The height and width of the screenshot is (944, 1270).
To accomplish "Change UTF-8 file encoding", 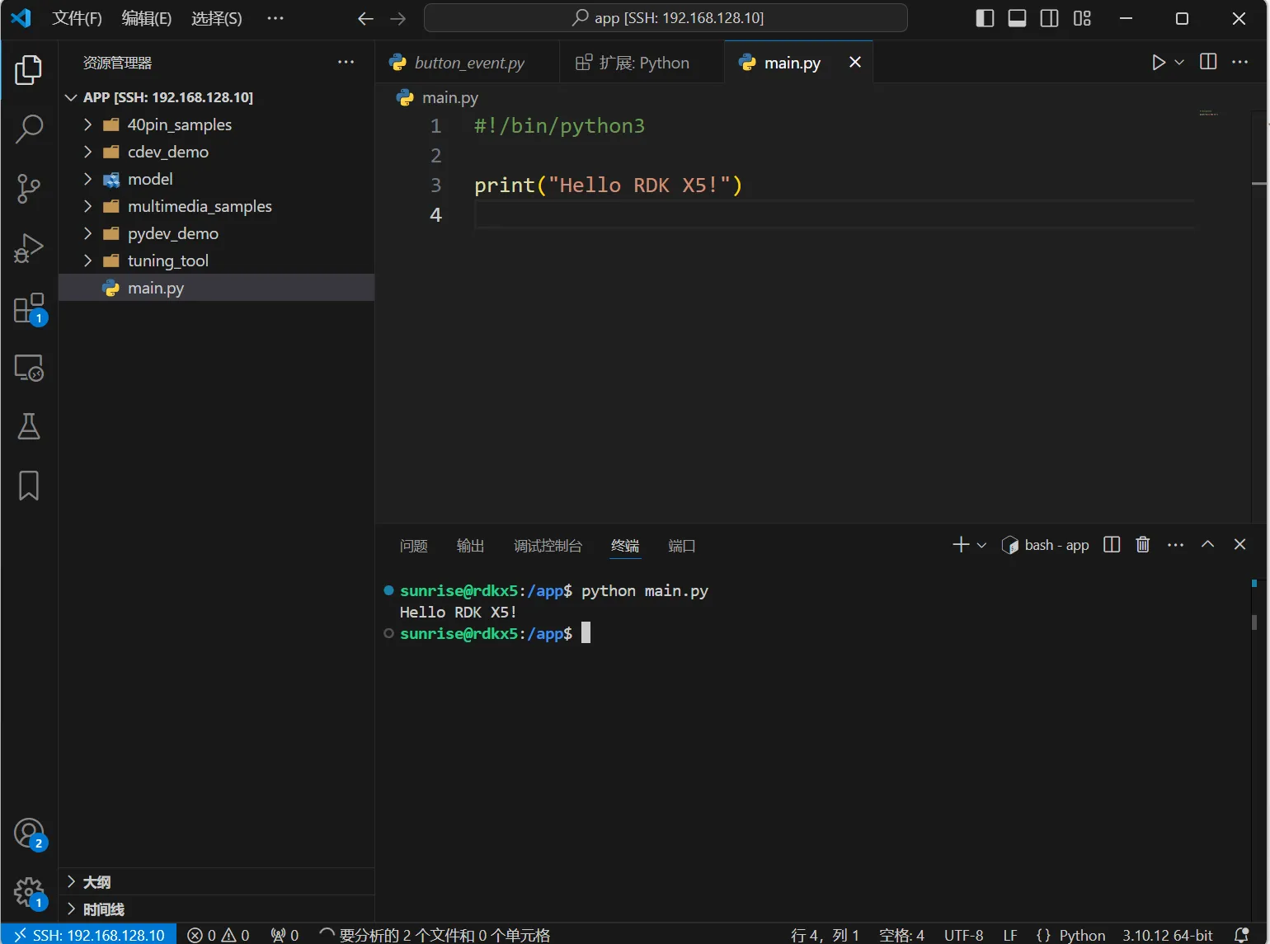I will 963,935.
